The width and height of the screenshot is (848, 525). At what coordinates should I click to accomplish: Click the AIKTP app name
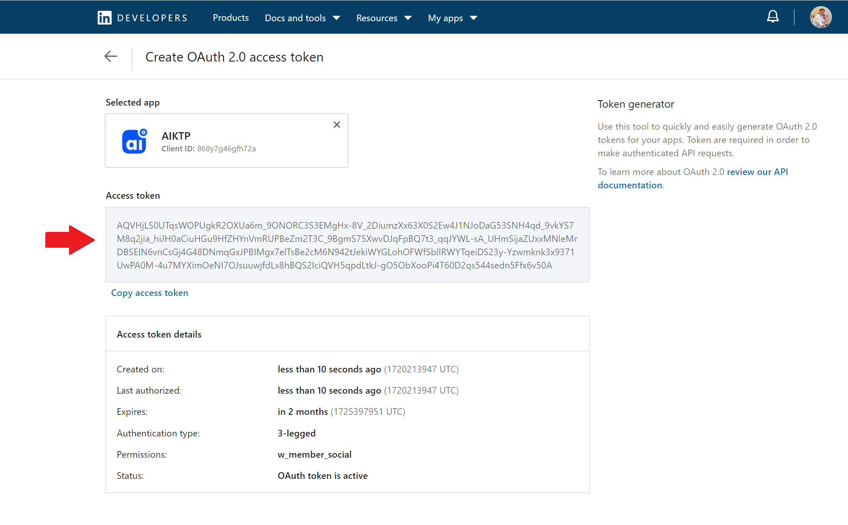click(176, 136)
